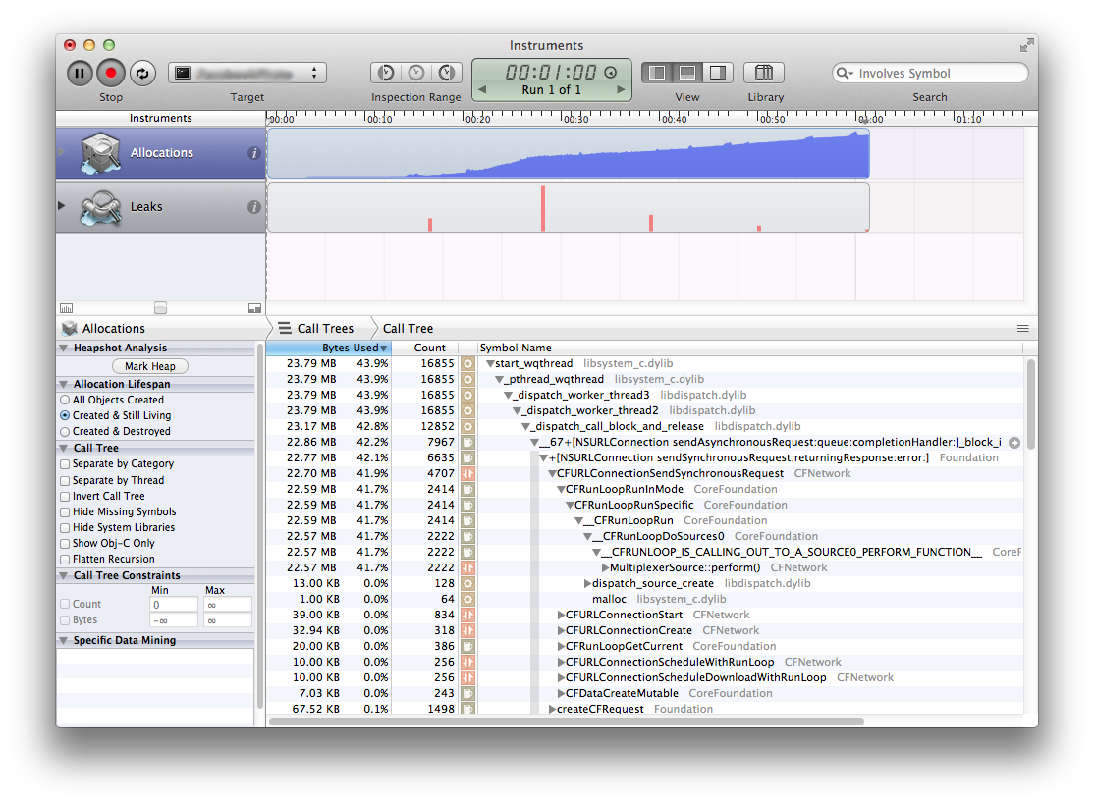Enable Flatten Recursion checkbox

click(65, 560)
